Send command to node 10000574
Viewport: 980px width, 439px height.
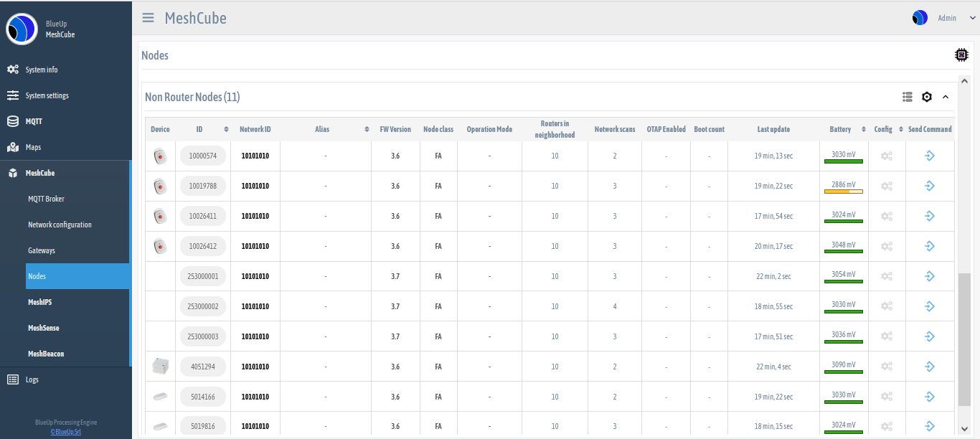tap(930, 156)
